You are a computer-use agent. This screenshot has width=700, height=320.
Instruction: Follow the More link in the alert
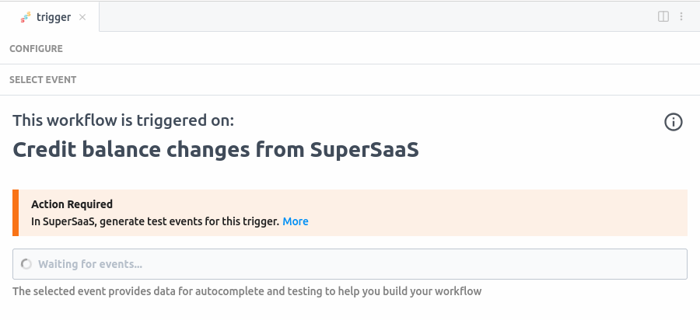tap(296, 221)
